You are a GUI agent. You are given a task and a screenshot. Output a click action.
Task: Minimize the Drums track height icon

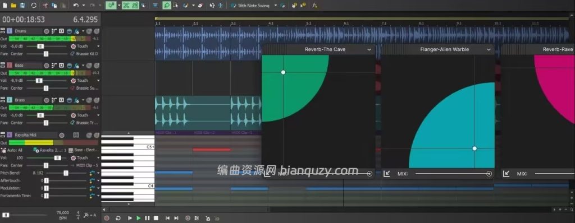(x=3, y=30)
